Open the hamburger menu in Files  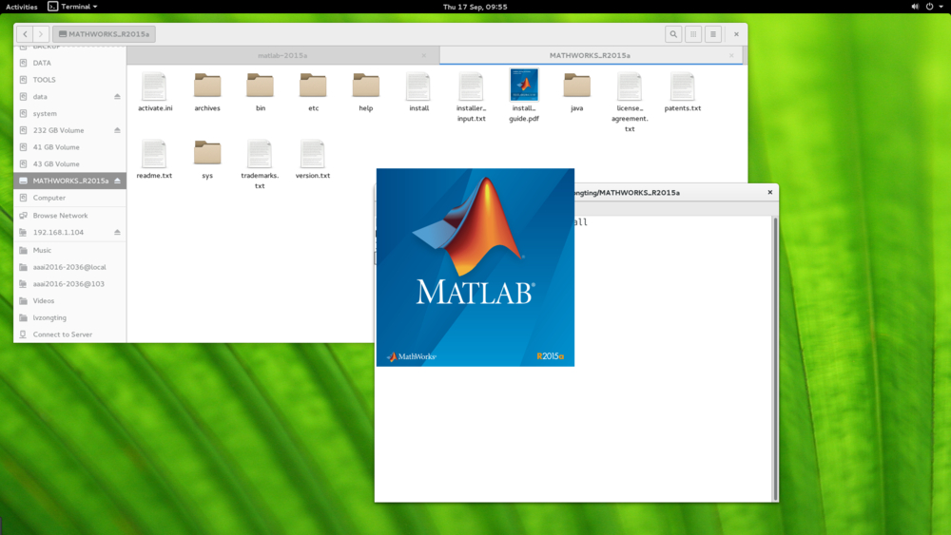713,34
